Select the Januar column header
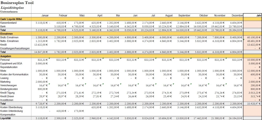Image resolution: width=262 pixels, height=120 pixels. click(45, 15)
